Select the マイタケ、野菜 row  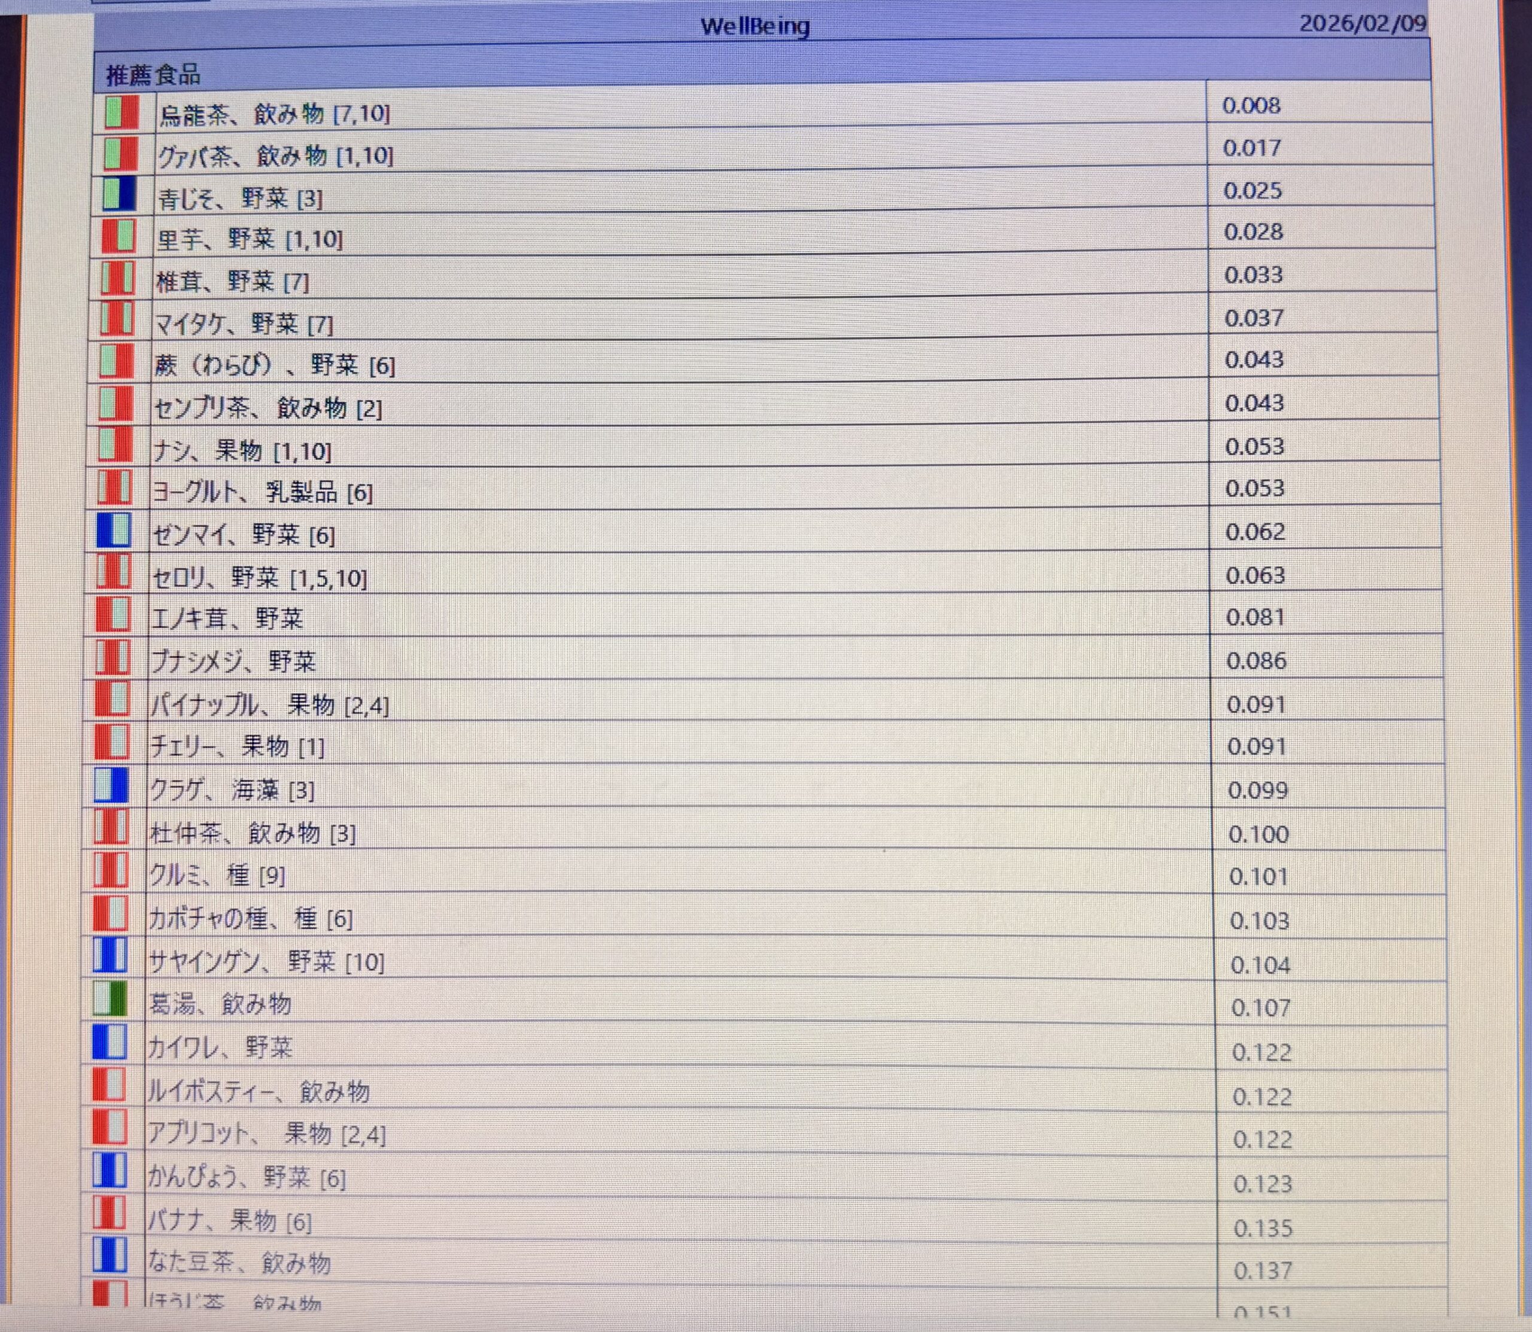coord(244,324)
